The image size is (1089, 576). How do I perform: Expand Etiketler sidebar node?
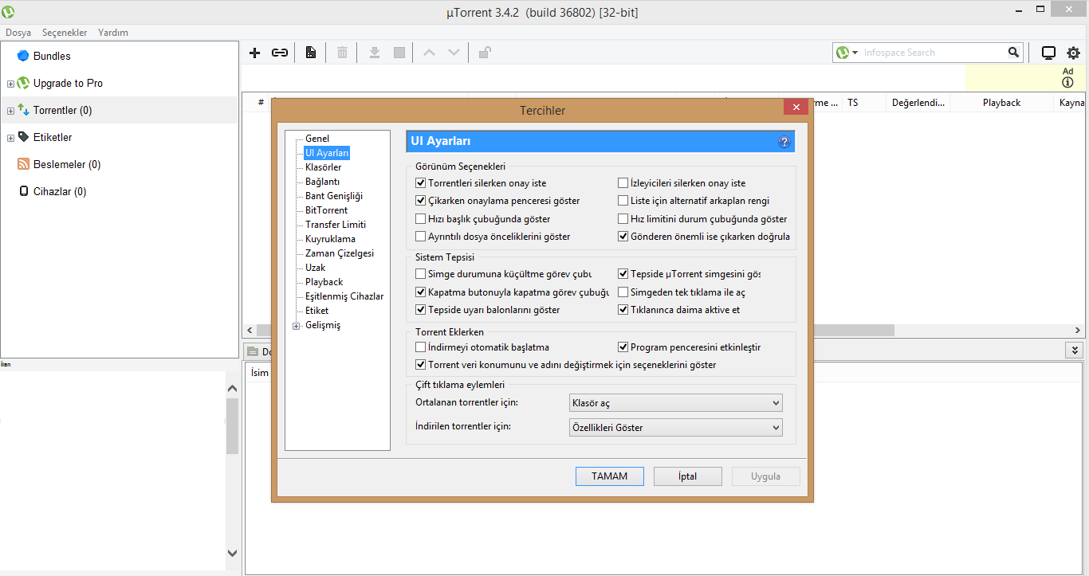click(x=10, y=138)
